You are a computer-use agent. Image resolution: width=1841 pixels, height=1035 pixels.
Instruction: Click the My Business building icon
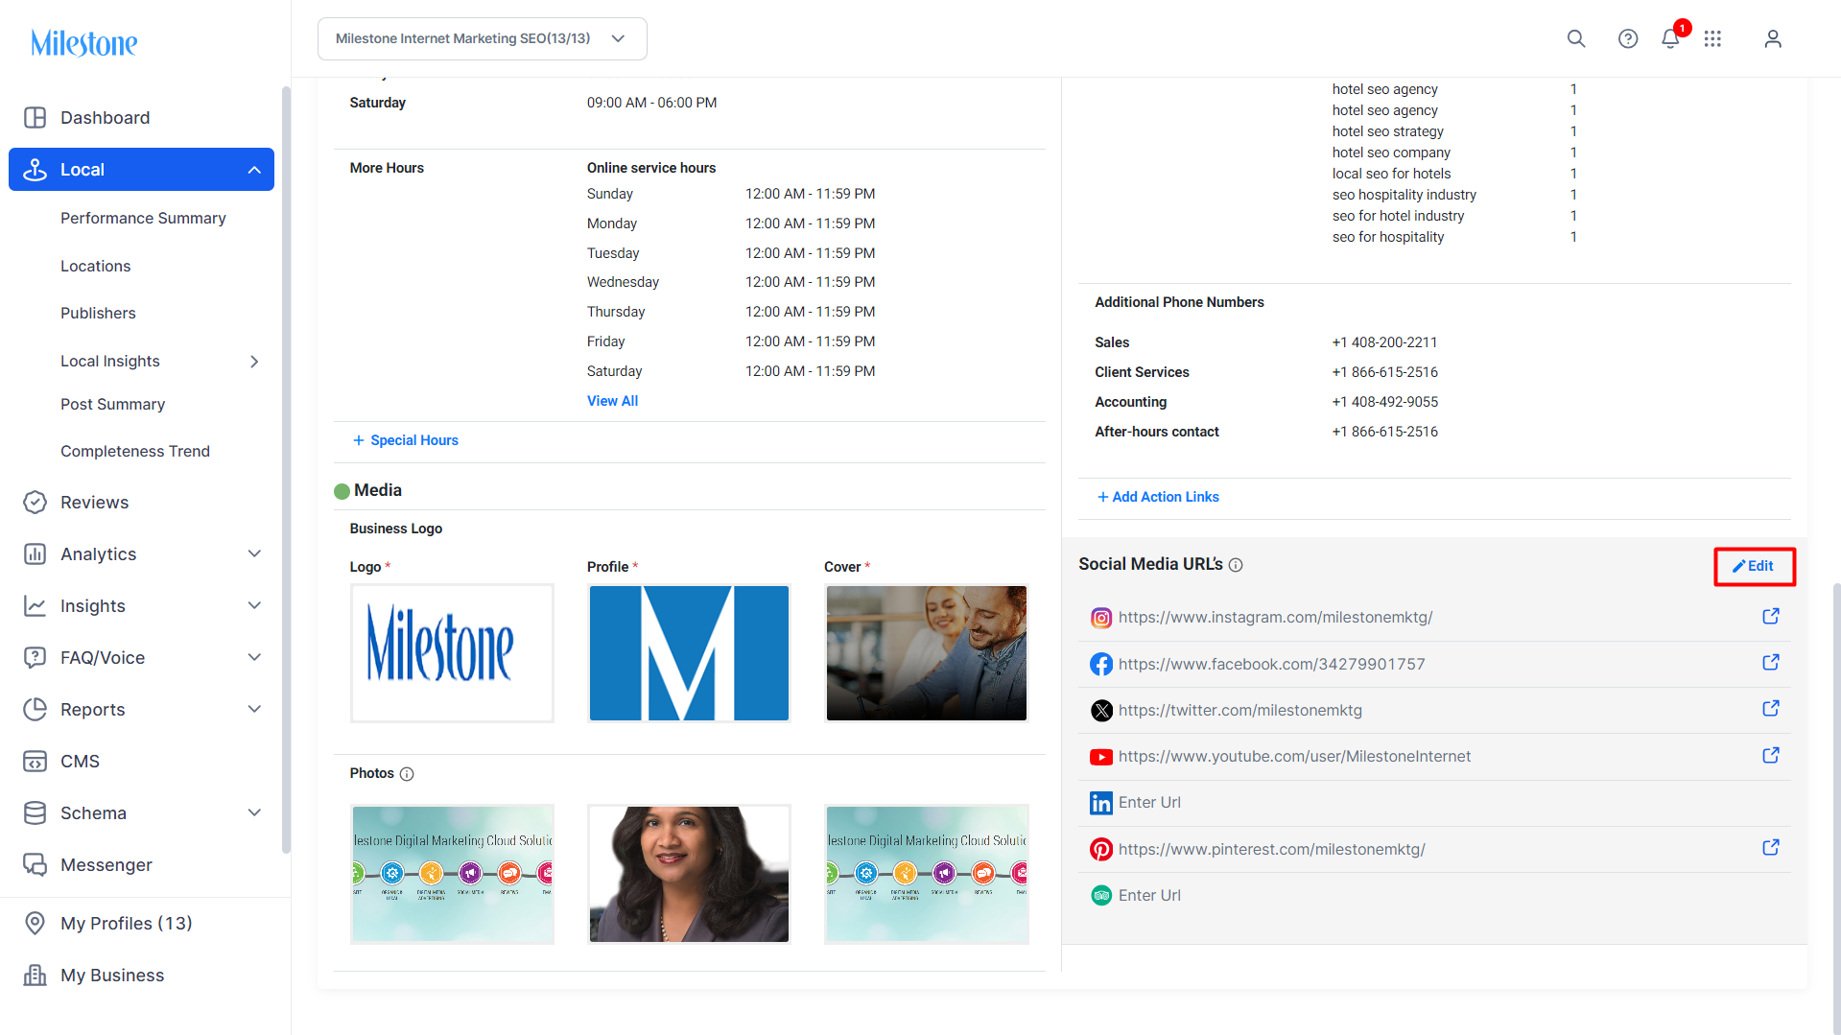pos(35,976)
